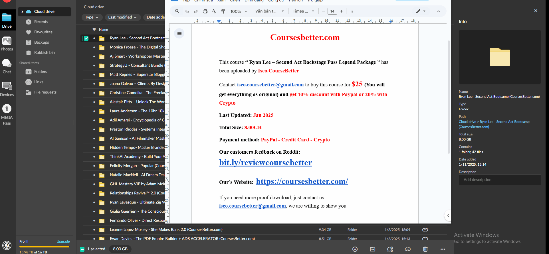
Task: Click the paint format roller icon
Action: [x=223, y=11]
